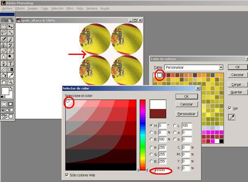Select the S saturation radio button
Viewport: 248px width, 182px height.
click(x=151, y=132)
